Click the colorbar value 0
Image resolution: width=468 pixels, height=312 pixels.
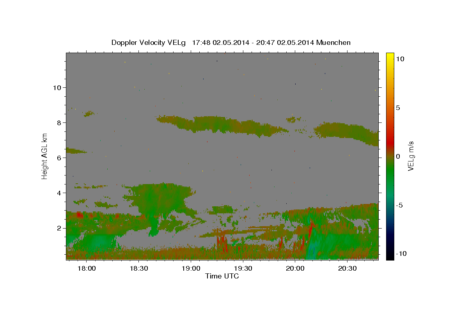click(x=398, y=156)
